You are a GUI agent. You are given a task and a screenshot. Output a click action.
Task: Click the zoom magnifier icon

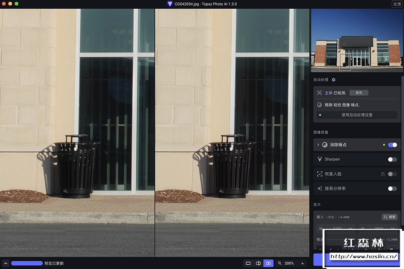[280, 263]
